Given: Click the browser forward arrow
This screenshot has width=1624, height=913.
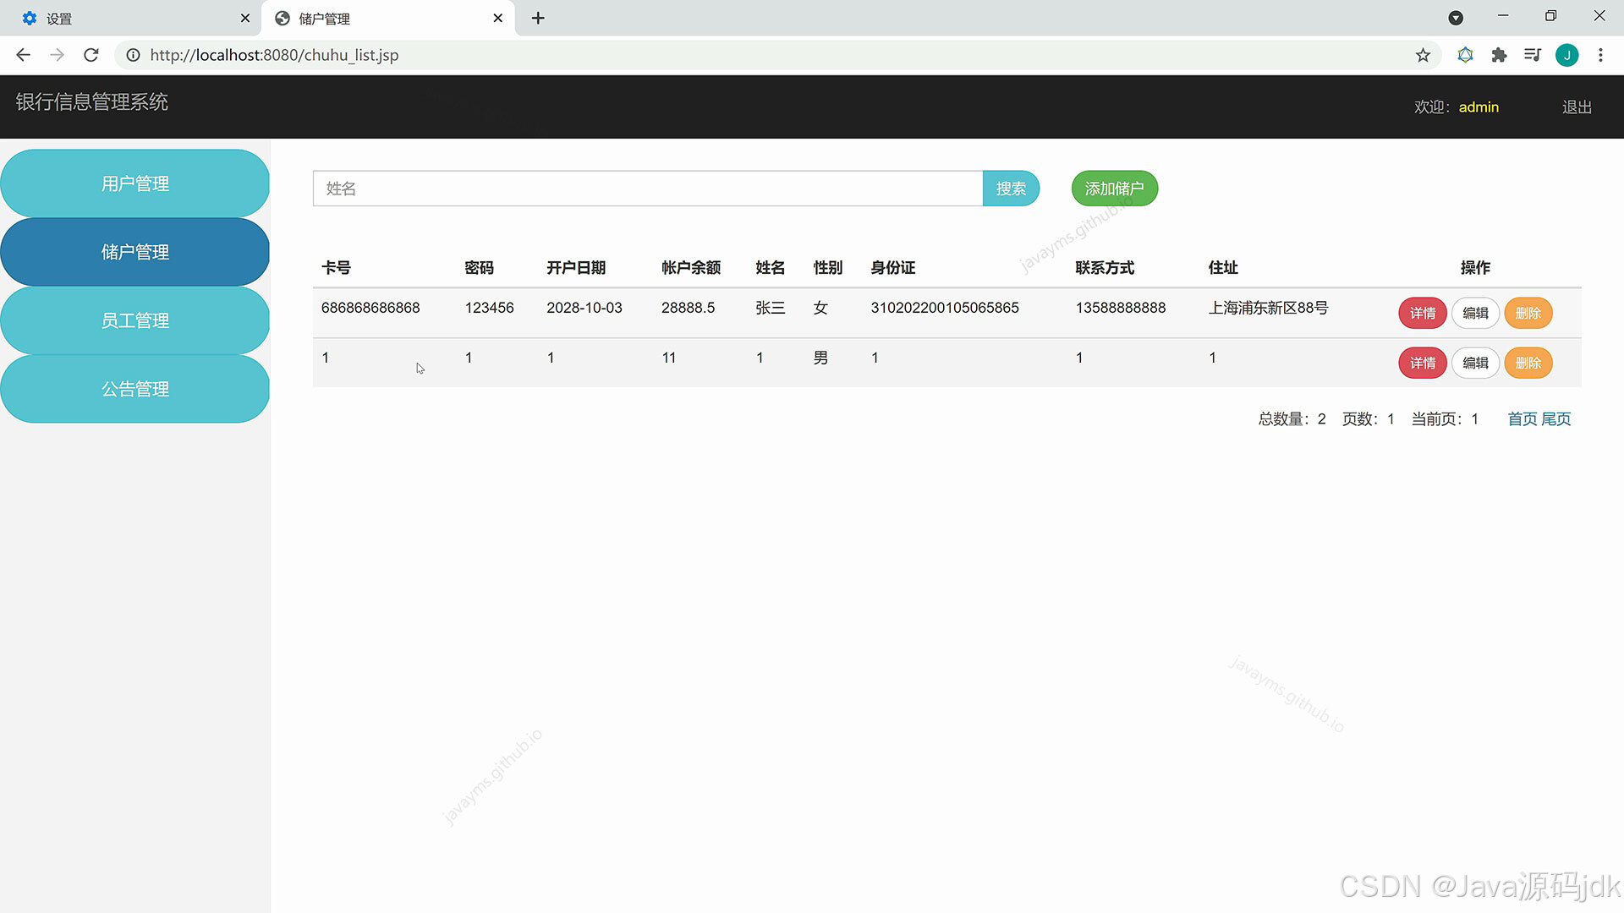Looking at the screenshot, I should [x=57, y=55].
